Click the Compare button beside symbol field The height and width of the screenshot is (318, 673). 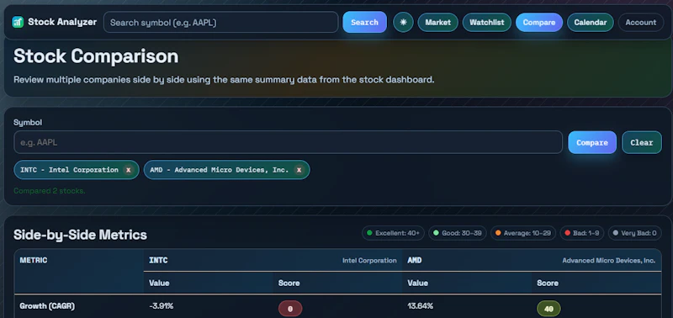[592, 142]
